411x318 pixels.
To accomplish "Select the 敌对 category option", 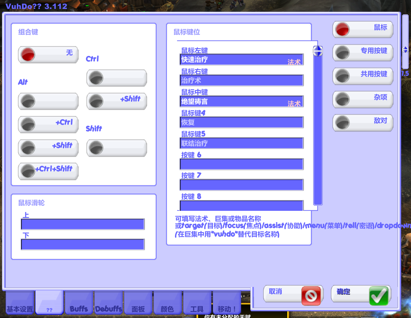I will (342, 123).
